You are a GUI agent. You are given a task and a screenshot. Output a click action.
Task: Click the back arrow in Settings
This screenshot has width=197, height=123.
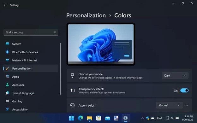click(5, 5)
